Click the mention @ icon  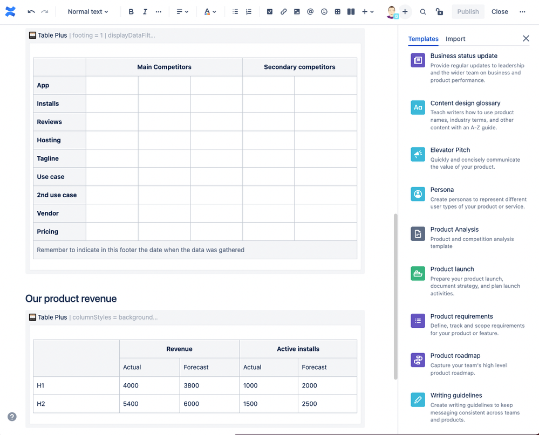tap(310, 11)
